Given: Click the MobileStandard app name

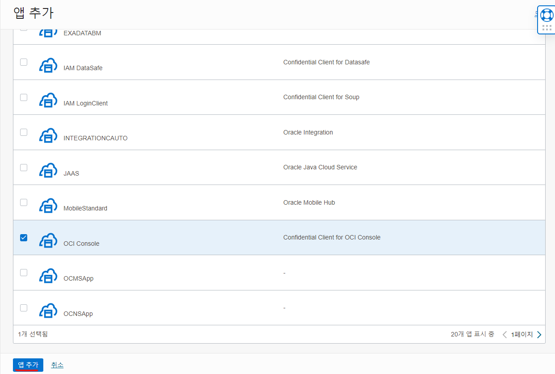Looking at the screenshot, I should tap(85, 209).
